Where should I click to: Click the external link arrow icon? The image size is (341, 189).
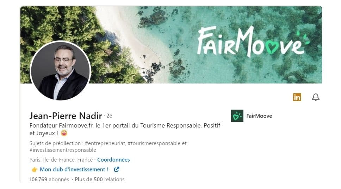pyautogui.click(x=117, y=169)
